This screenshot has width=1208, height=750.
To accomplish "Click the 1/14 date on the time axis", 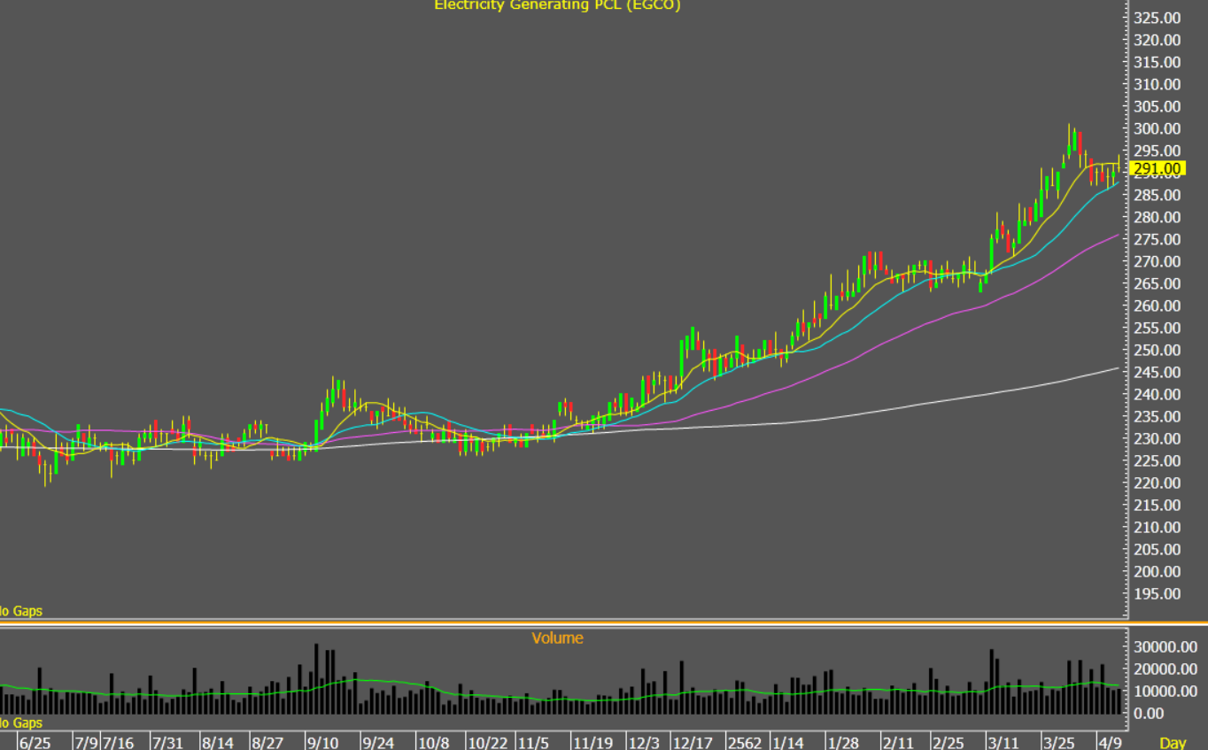I will pos(788,742).
